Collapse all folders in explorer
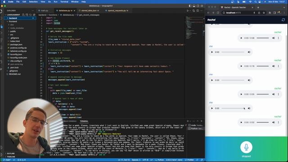 click(x=34, y=15)
